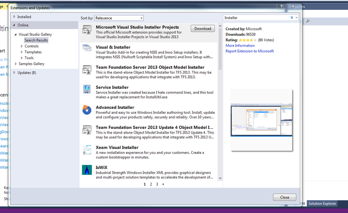Select Controls under Visual Studio Gallery
Image resolution: width=348 pixels, height=213 pixels.
pyautogui.click(x=32, y=46)
